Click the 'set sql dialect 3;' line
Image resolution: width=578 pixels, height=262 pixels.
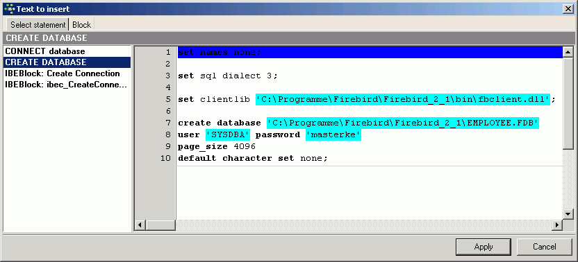(x=228, y=76)
